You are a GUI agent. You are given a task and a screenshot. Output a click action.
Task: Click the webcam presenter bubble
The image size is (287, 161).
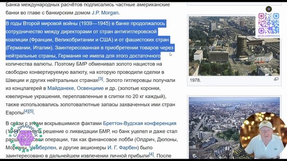pyautogui.click(x=264, y=136)
